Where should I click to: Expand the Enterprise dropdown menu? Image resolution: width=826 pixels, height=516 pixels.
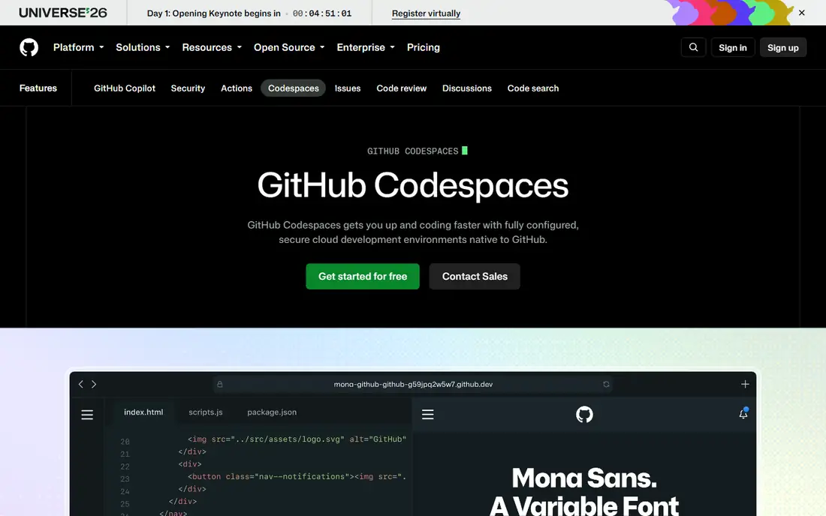click(366, 47)
